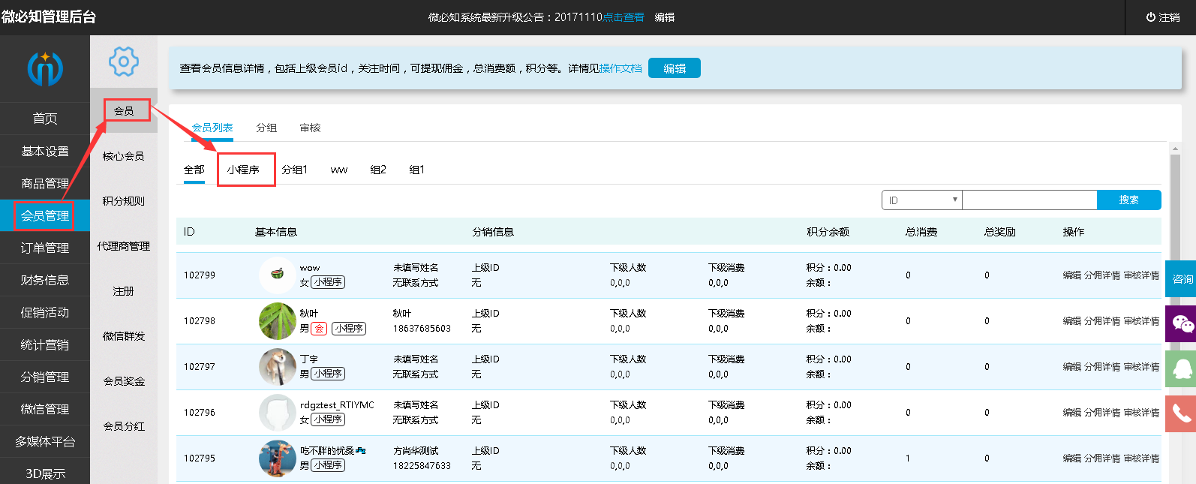The image size is (1196, 484).
Task: Open the ID search type dropdown
Action: [x=921, y=200]
